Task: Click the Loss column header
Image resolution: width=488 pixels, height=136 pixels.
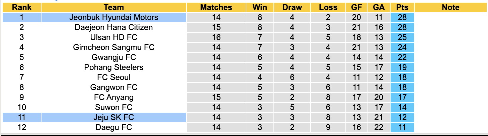Action: [x=328, y=7]
